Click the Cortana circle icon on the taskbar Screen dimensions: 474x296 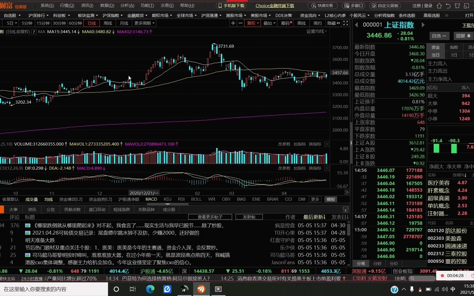click(116, 289)
